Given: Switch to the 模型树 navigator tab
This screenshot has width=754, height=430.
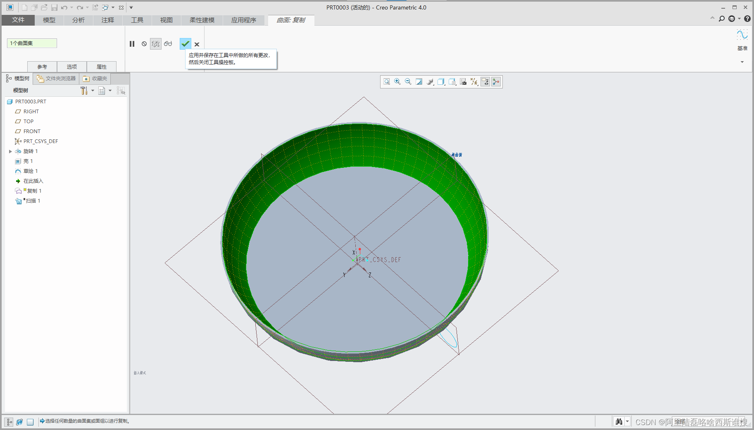Looking at the screenshot, I should pyautogui.click(x=18, y=78).
